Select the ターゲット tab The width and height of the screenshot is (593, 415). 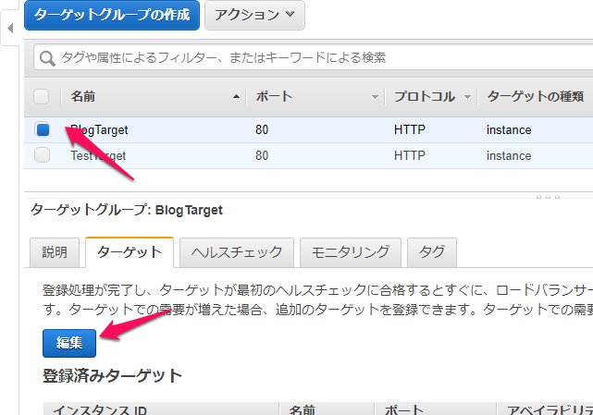point(129,251)
